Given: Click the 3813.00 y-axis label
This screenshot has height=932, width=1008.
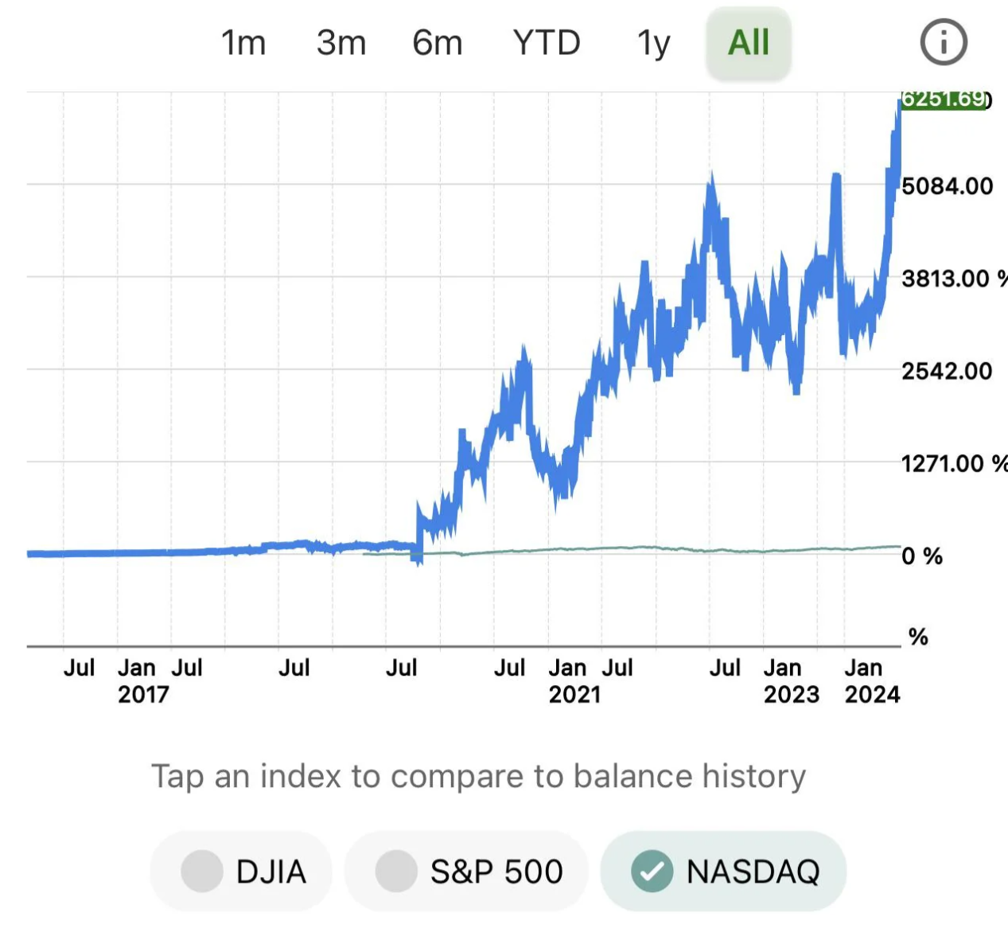Looking at the screenshot, I should [947, 279].
